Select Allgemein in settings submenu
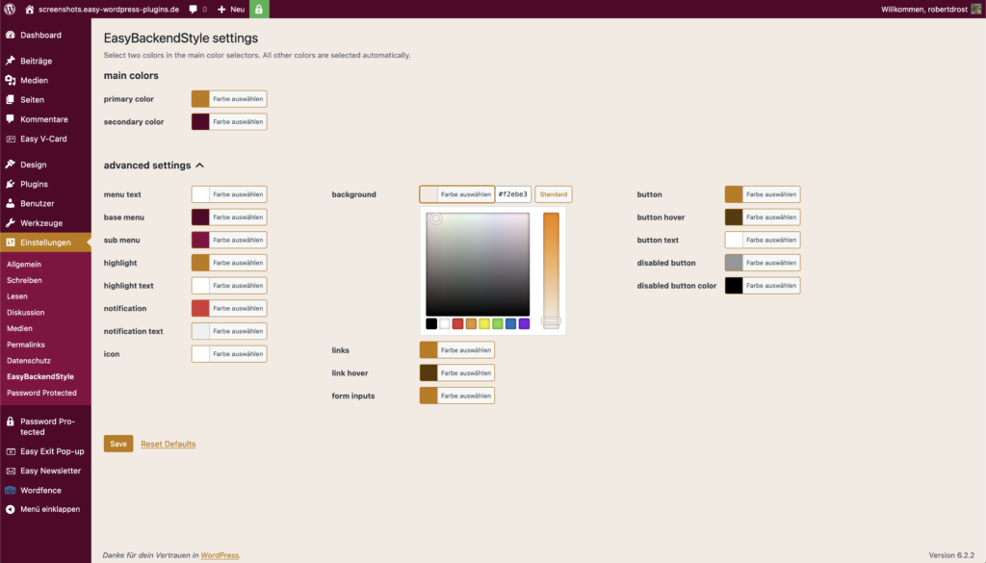The height and width of the screenshot is (563, 986). pyautogui.click(x=24, y=264)
